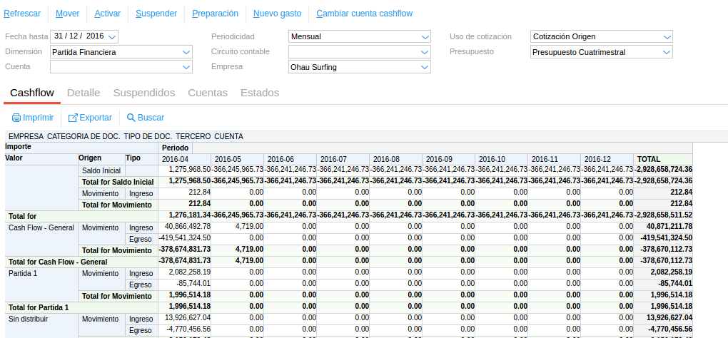Go to the Estados tab
Viewport: 728px width, 338px height.
tap(260, 93)
